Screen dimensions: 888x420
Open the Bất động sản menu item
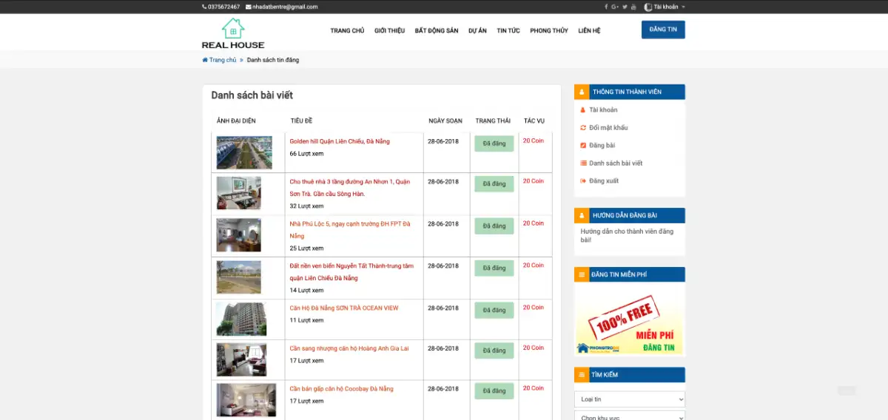click(437, 30)
